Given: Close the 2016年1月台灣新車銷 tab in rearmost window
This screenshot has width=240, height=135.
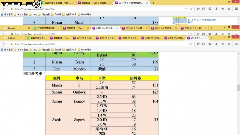Looking at the screenshot, I should pyautogui.click(x=147, y=3).
